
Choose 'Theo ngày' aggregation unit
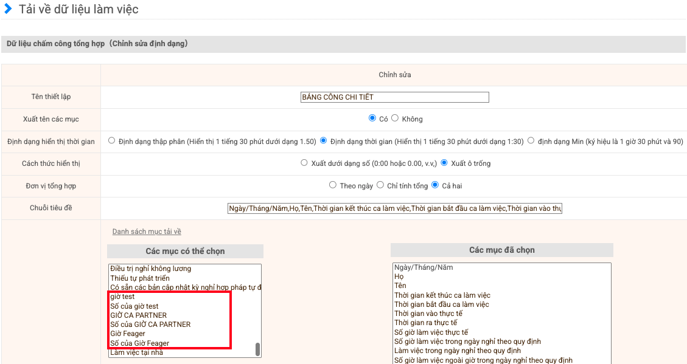point(332,185)
